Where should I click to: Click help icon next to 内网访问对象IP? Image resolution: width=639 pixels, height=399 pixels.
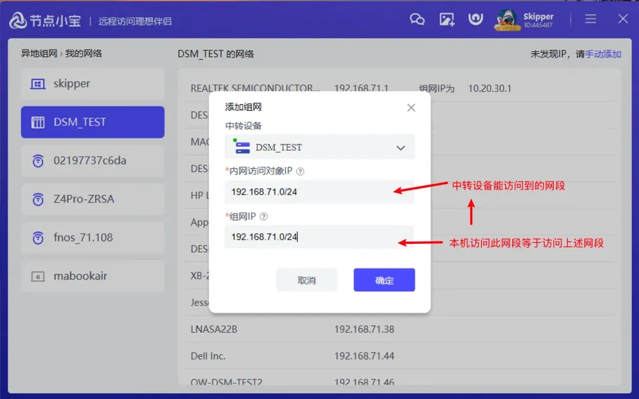point(300,172)
